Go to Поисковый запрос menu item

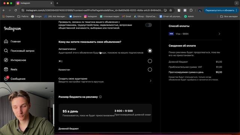coord(22,51)
